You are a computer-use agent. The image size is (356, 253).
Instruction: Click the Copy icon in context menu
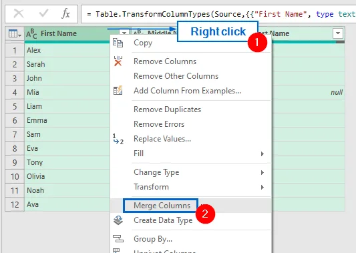(118, 43)
